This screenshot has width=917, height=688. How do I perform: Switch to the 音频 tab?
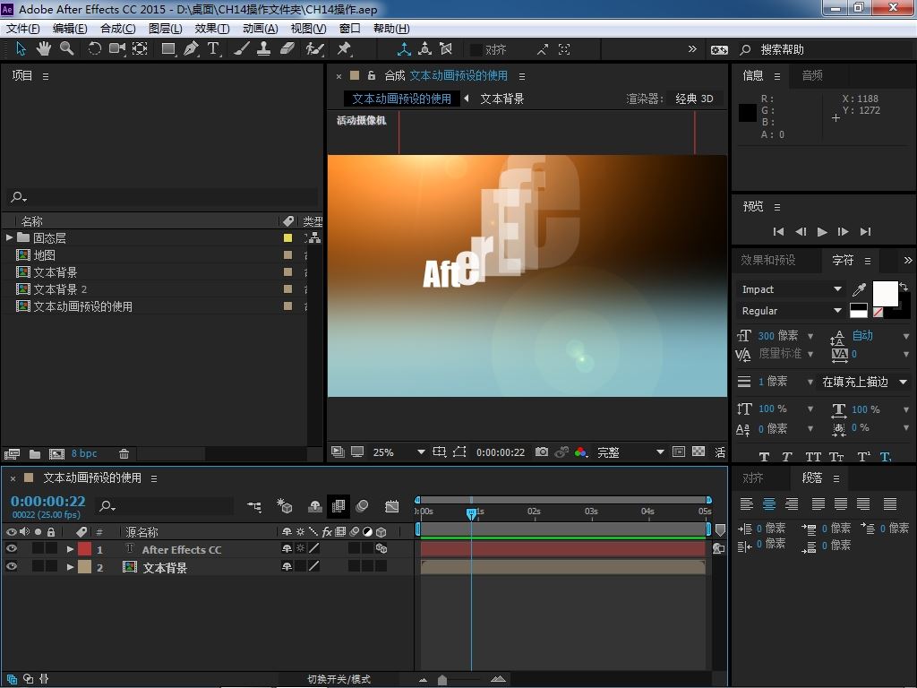[x=812, y=75]
